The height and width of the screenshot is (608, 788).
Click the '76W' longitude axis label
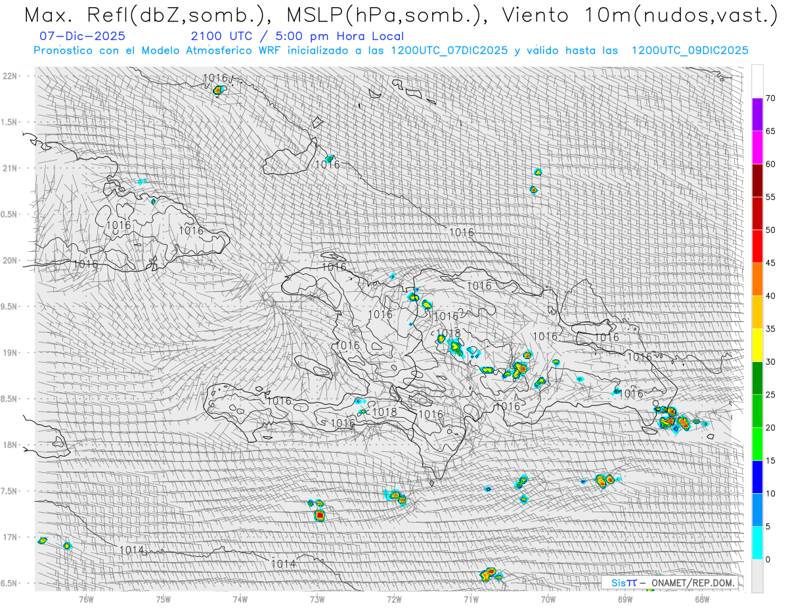(86, 599)
